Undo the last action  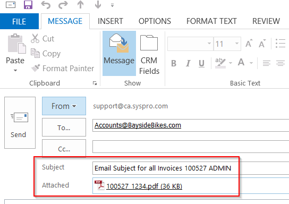[x=46, y=5]
